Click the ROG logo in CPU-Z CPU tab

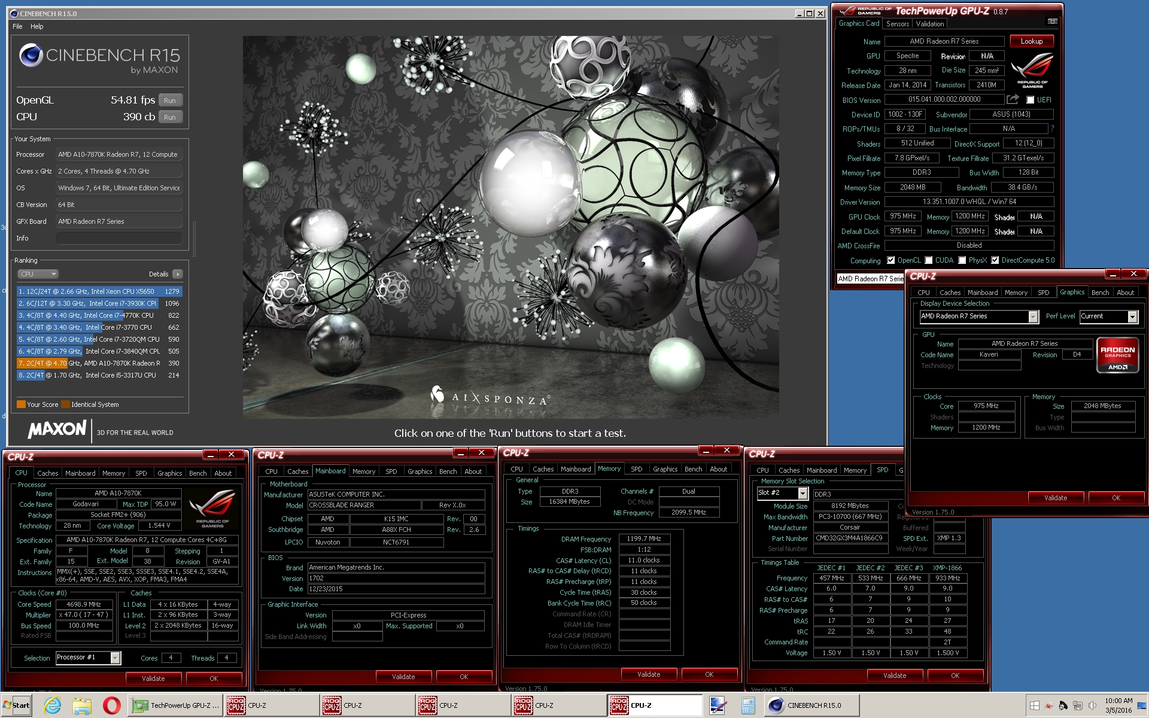(x=212, y=509)
